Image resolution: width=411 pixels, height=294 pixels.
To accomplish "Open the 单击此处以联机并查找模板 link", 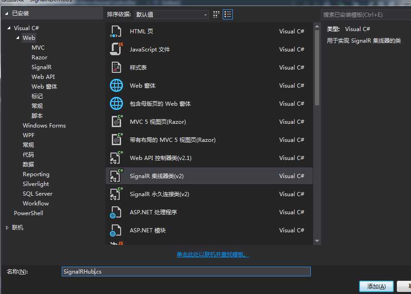I will tap(212, 255).
